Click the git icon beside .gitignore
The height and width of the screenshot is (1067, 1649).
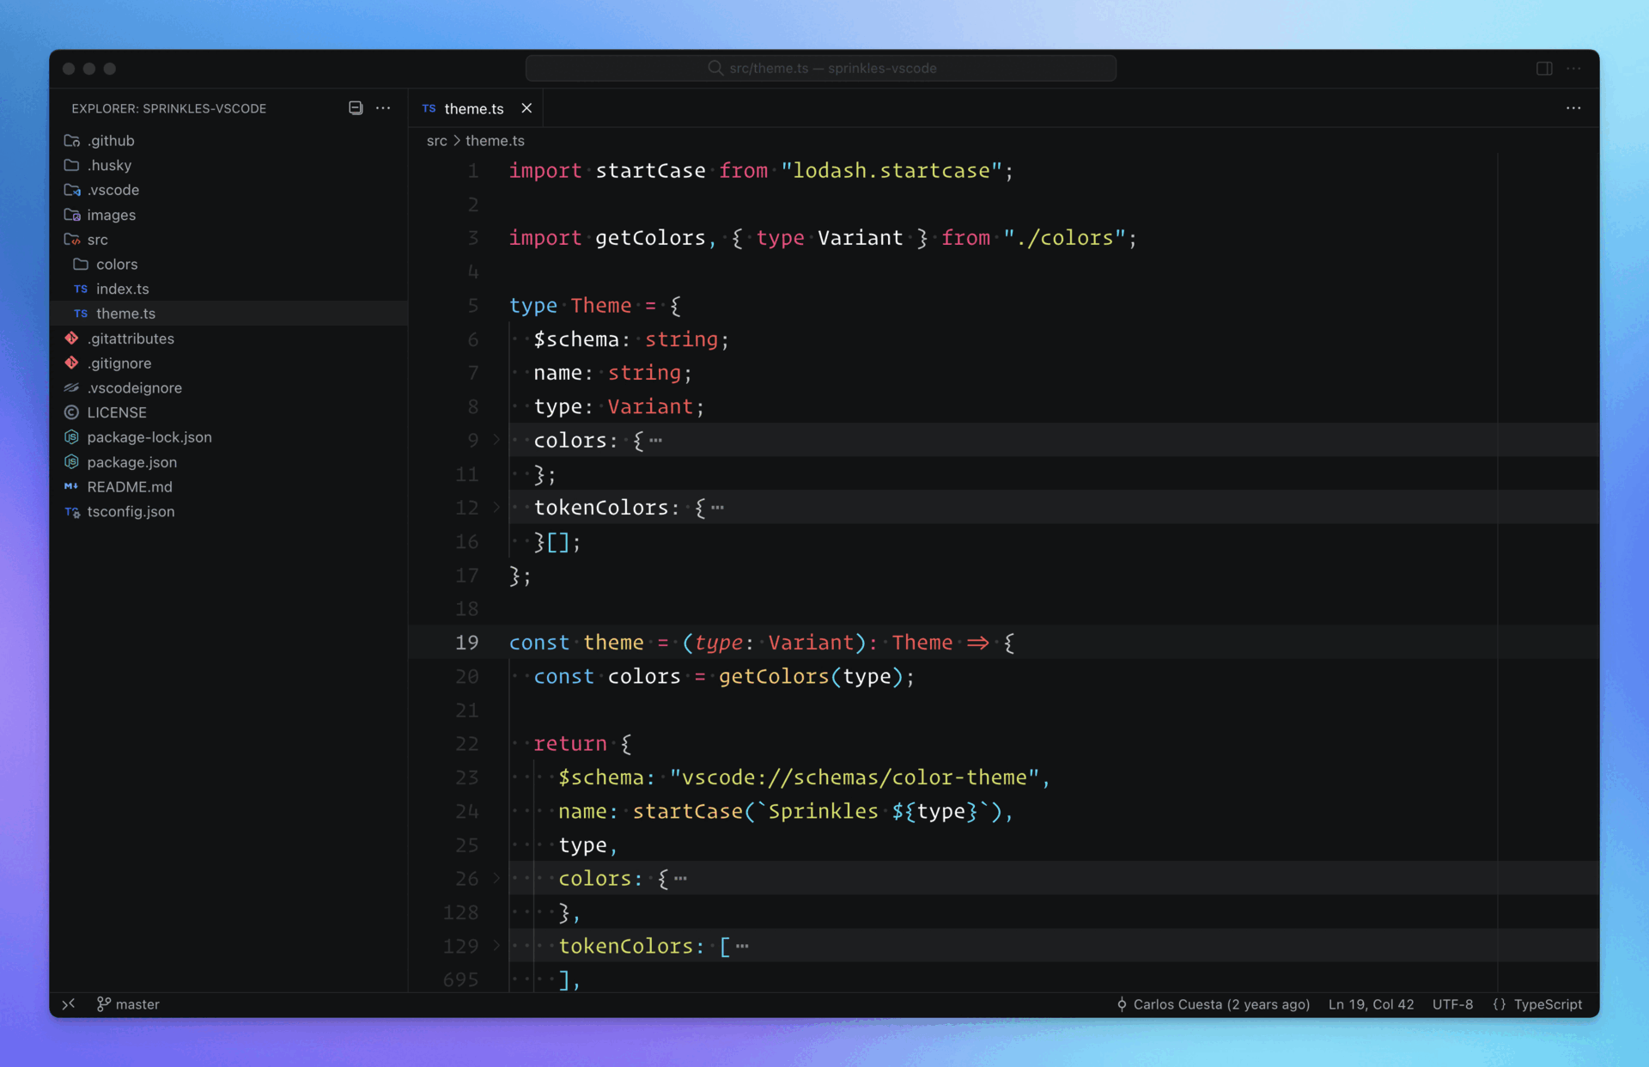click(71, 363)
